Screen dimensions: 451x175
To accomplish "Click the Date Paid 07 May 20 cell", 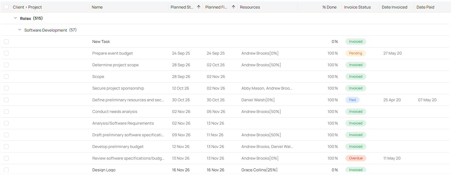I will coord(427,100).
